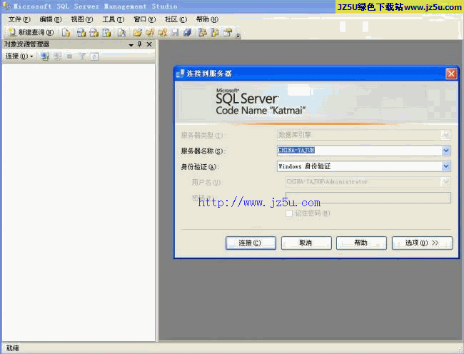Click the 选项(O) >> button
464x354 pixels.
click(423, 243)
